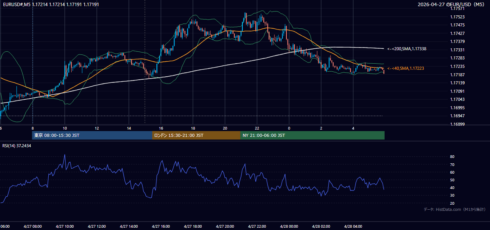
Task: Click hour tick 12 under the price chart
Action: click(97, 128)
